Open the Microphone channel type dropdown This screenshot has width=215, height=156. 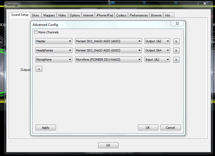(x=54, y=60)
